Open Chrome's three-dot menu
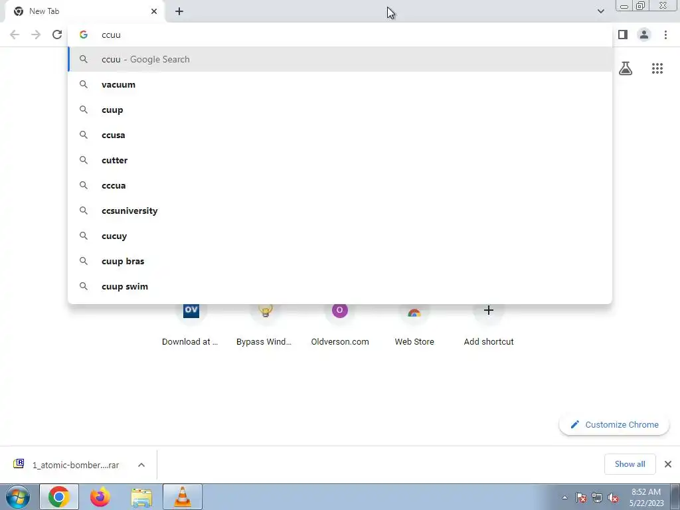680x510 pixels. tap(665, 35)
